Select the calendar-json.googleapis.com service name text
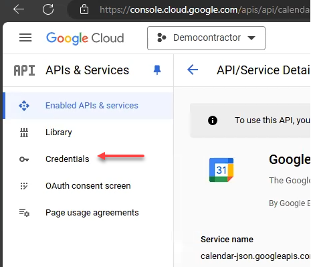This screenshot has width=319, height=267. point(255,256)
